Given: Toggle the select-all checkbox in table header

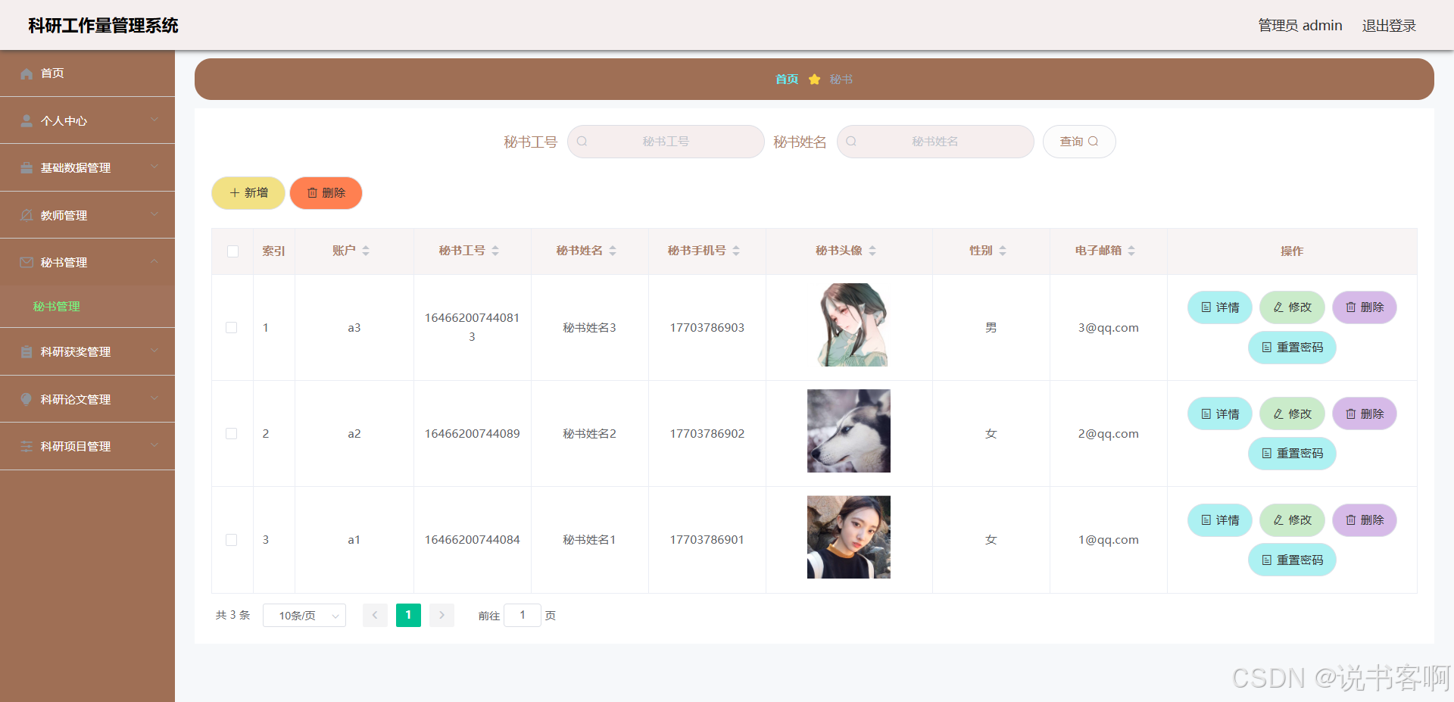Looking at the screenshot, I should (x=232, y=251).
